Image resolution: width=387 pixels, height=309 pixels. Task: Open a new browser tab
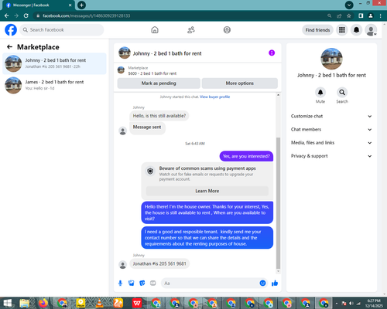(x=81, y=5)
